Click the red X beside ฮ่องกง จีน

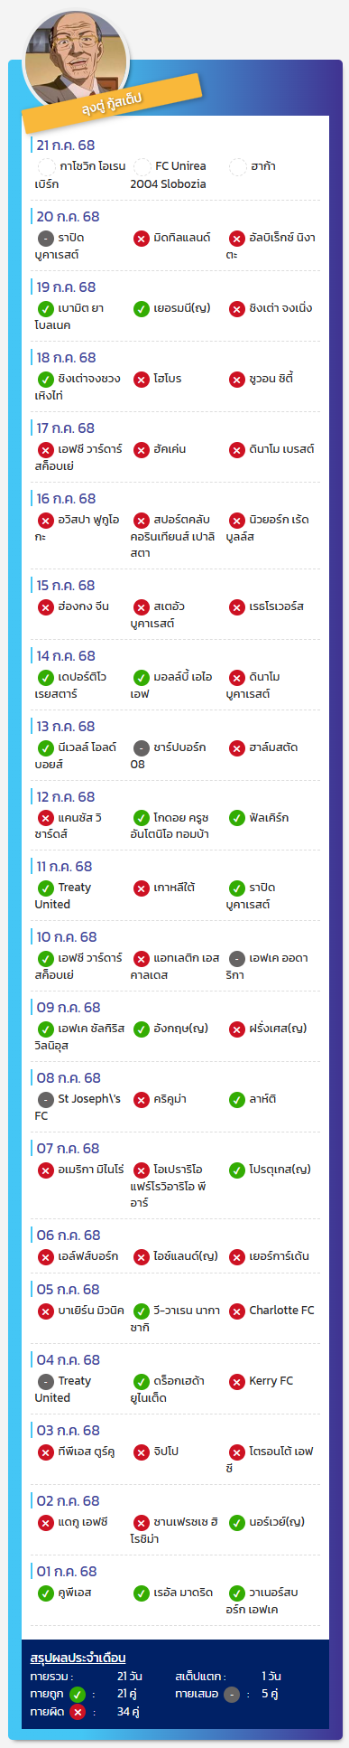coord(45,606)
